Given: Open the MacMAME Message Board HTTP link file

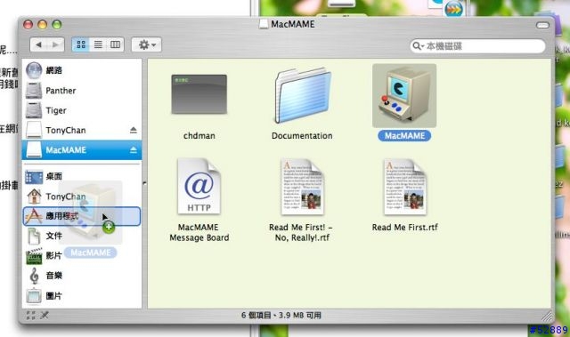Looking at the screenshot, I should [199, 187].
